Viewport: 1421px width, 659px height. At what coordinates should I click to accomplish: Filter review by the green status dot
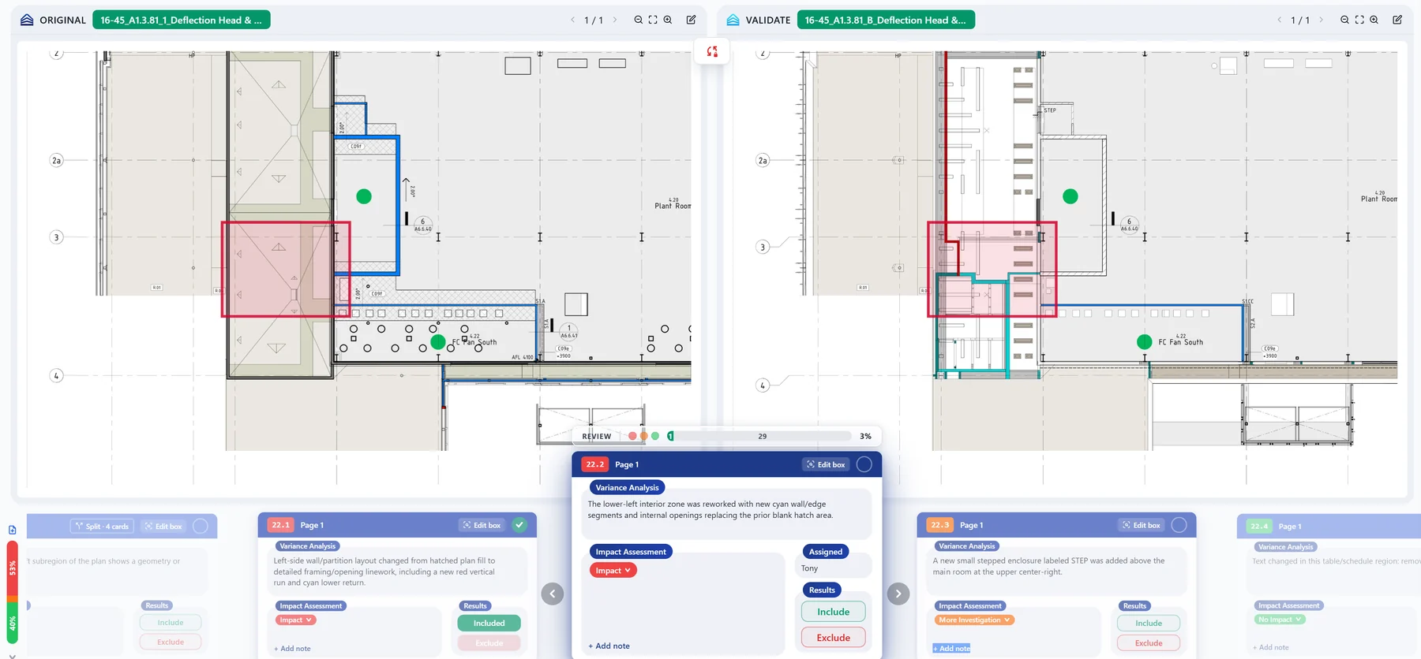(655, 436)
